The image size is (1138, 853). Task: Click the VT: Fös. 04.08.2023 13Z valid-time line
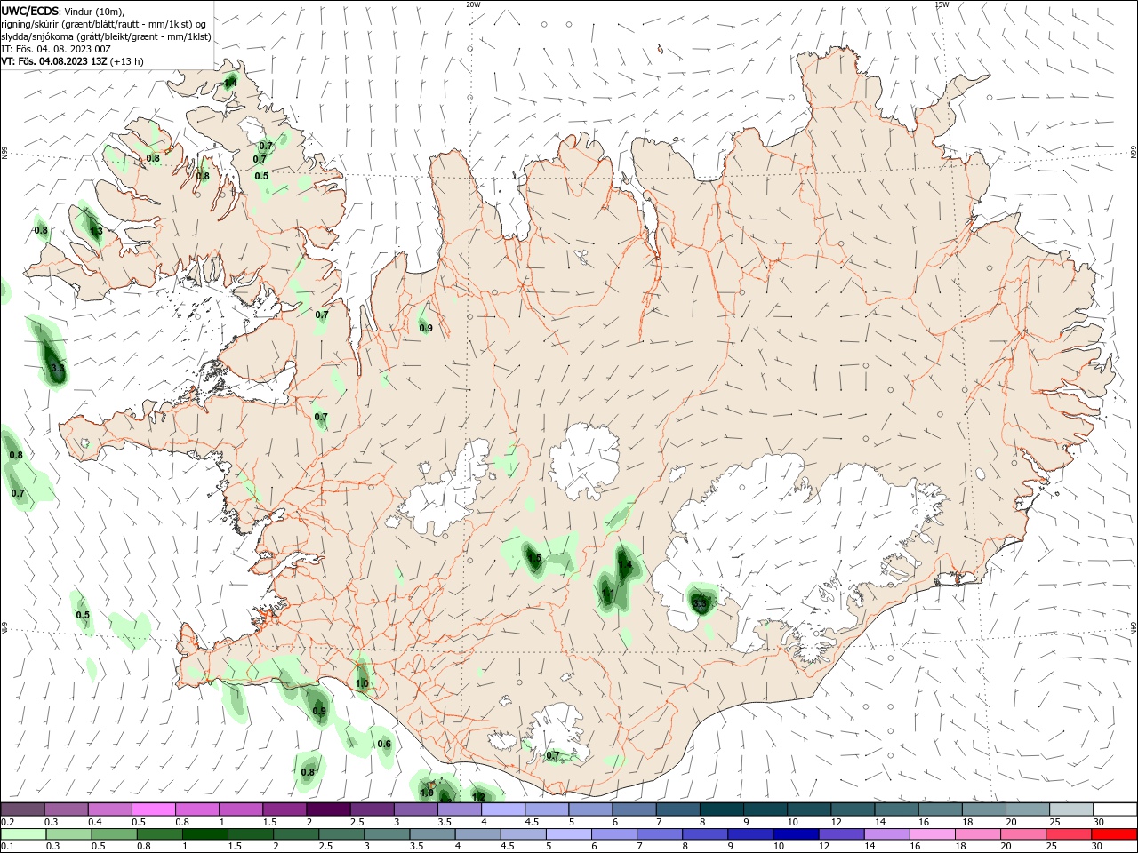pyautogui.click(x=73, y=61)
